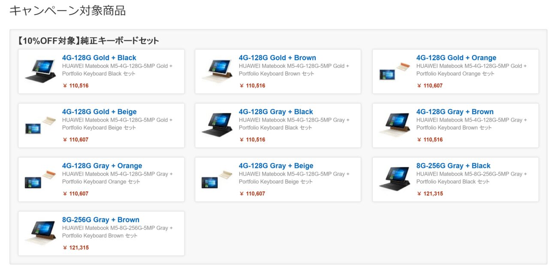549x267 pixels.
Task: Open the 4G-128G Gray + Brown tablet image
Action: [x=395, y=125]
